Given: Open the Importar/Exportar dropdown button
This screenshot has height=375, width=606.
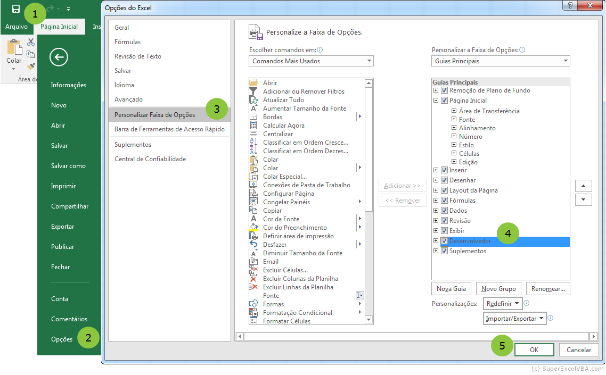Looking at the screenshot, I should (x=514, y=319).
